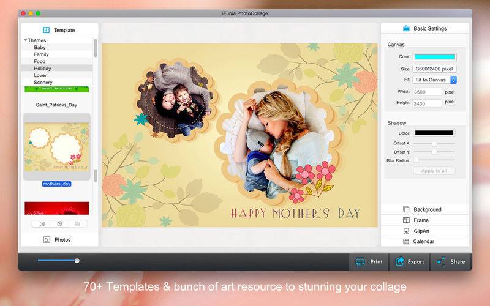Click the Basic Settings icon
Image resolution: width=490 pixels, height=306 pixels.
[x=406, y=28]
